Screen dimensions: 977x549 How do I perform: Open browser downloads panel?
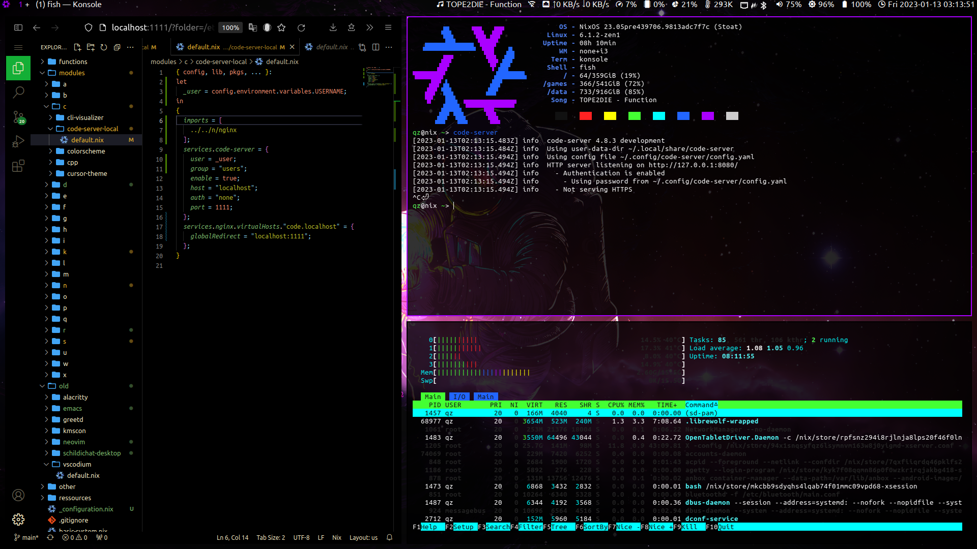tap(333, 27)
